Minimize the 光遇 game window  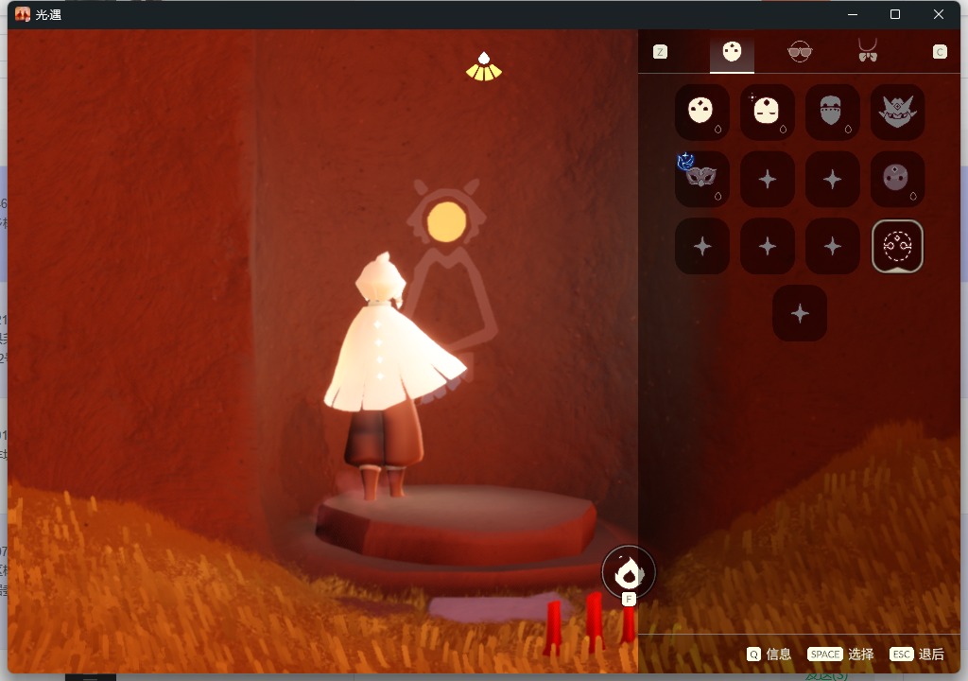[x=853, y=14]
